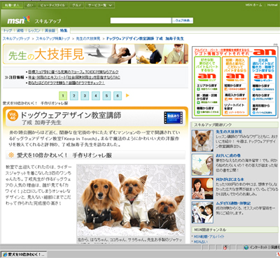Open the スキルアップトップ breadcrumb link

pos(16,39)
